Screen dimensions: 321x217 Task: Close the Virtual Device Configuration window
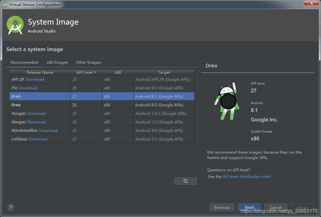pos(312,3)
